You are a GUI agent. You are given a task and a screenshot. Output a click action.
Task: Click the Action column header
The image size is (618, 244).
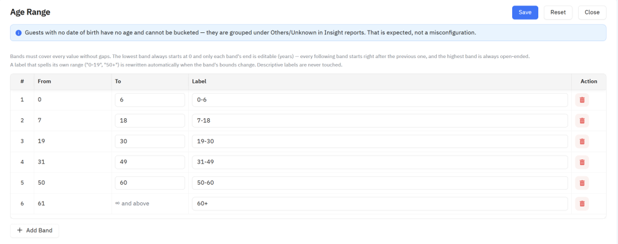coord(589,82)
